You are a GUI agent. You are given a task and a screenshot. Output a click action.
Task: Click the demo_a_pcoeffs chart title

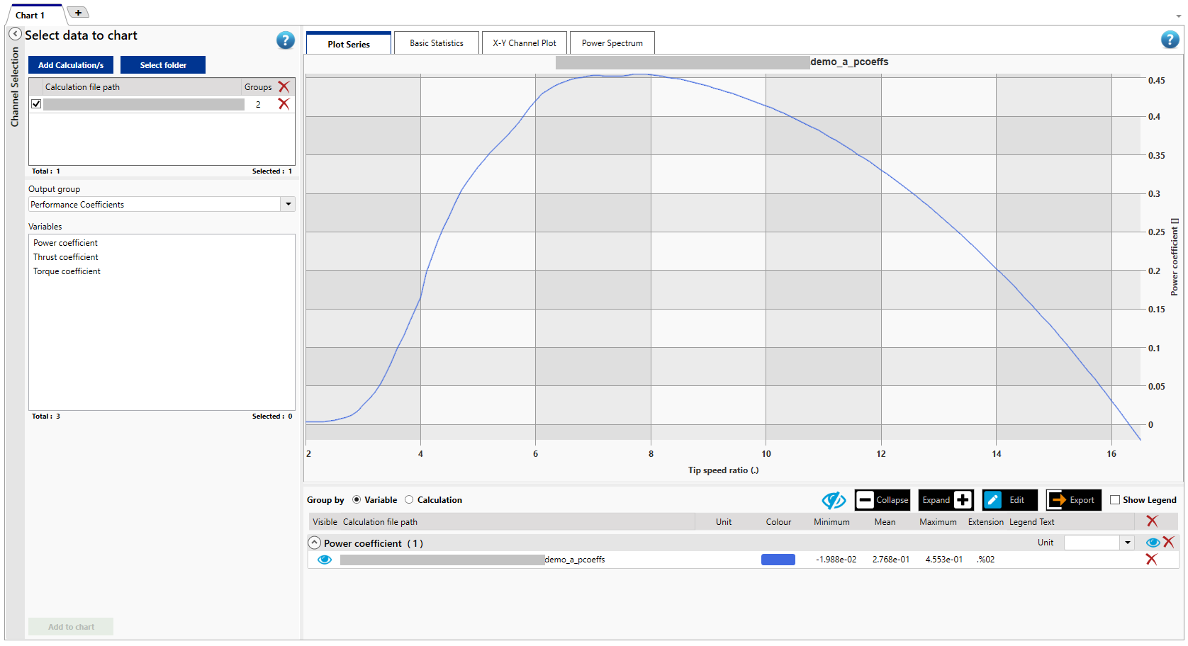tap(849, 62)
